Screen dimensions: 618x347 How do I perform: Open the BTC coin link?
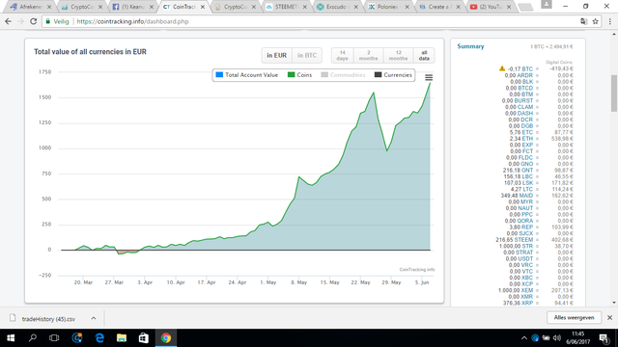click(527, 68)
